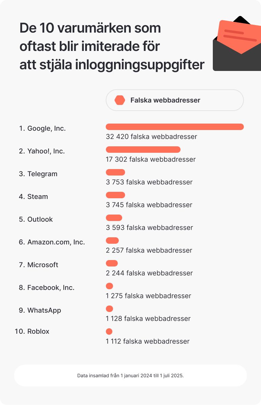Click the Facebook, Inc. dot

point(109,286)
